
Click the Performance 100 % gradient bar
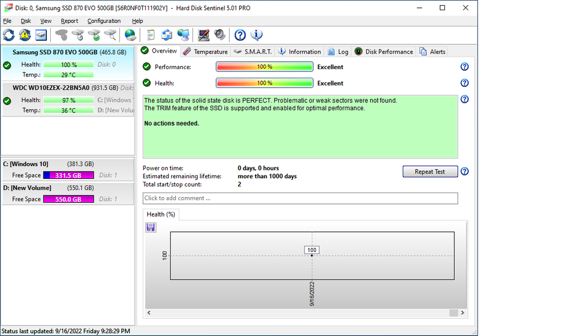pyautogui.click(x=265, y=67)
